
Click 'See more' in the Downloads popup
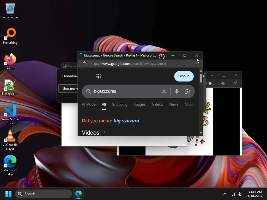point(68,89)
